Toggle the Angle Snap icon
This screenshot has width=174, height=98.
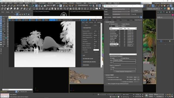tap(67, 5)
